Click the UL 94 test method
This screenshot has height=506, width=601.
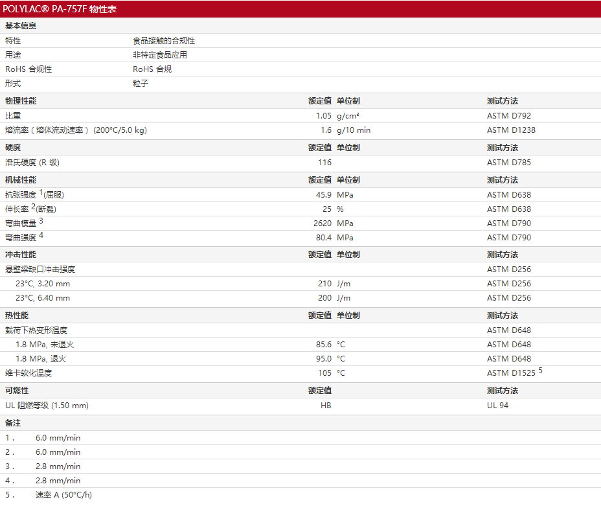[497, 406]
